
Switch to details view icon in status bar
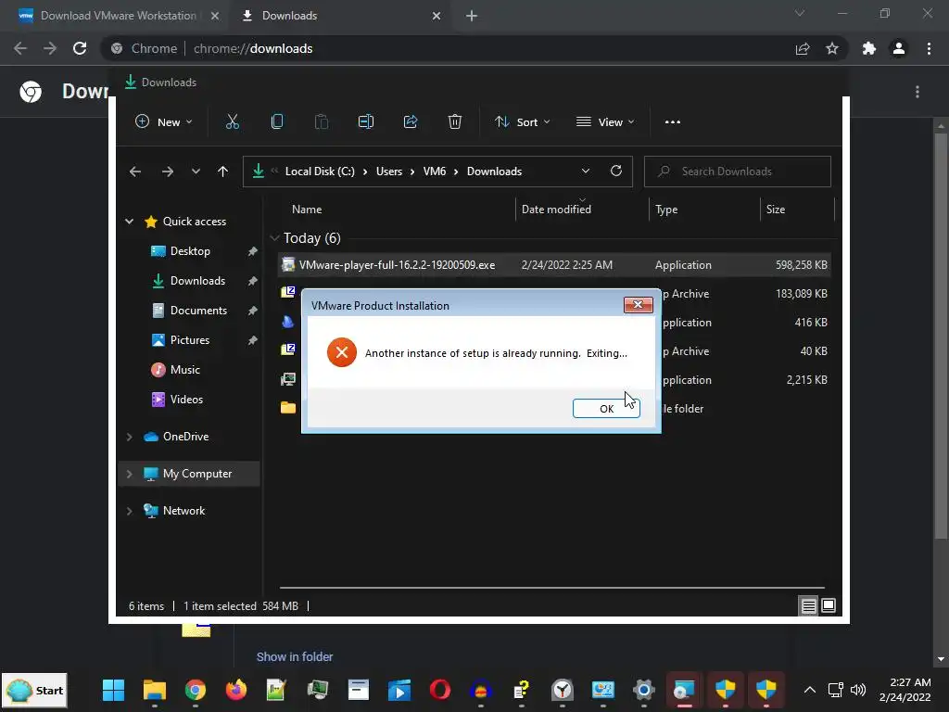(808, 605)
